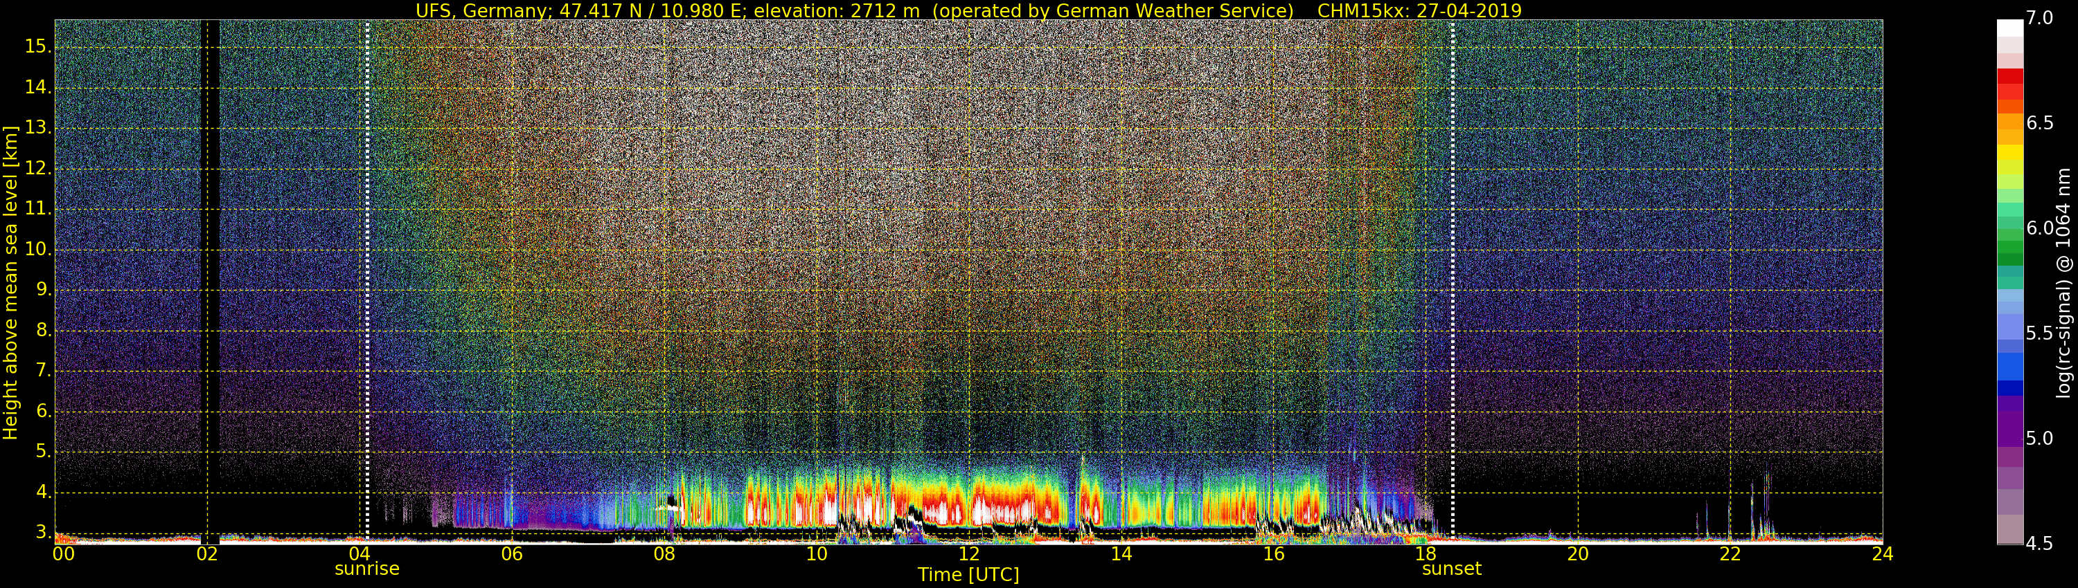
Task: Click the '20' time tick label
Action: pos(1578,553)
